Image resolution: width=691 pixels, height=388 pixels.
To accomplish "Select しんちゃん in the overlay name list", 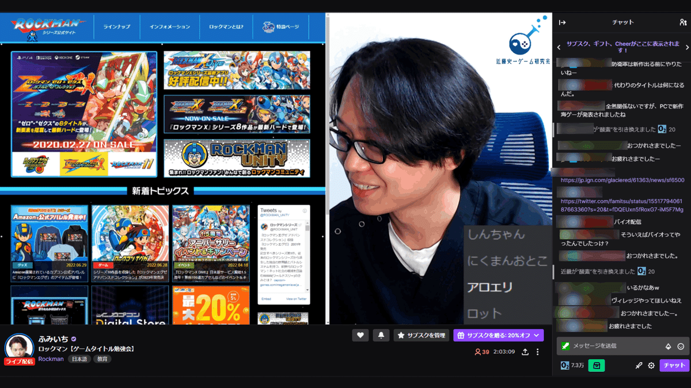I will coord(496,234).
